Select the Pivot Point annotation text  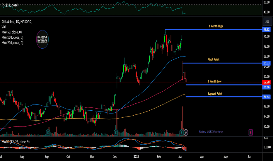click(214, 59)
